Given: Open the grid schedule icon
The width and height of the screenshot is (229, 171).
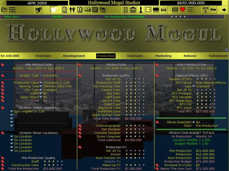Looking at the screenshot, I should 95,10.
